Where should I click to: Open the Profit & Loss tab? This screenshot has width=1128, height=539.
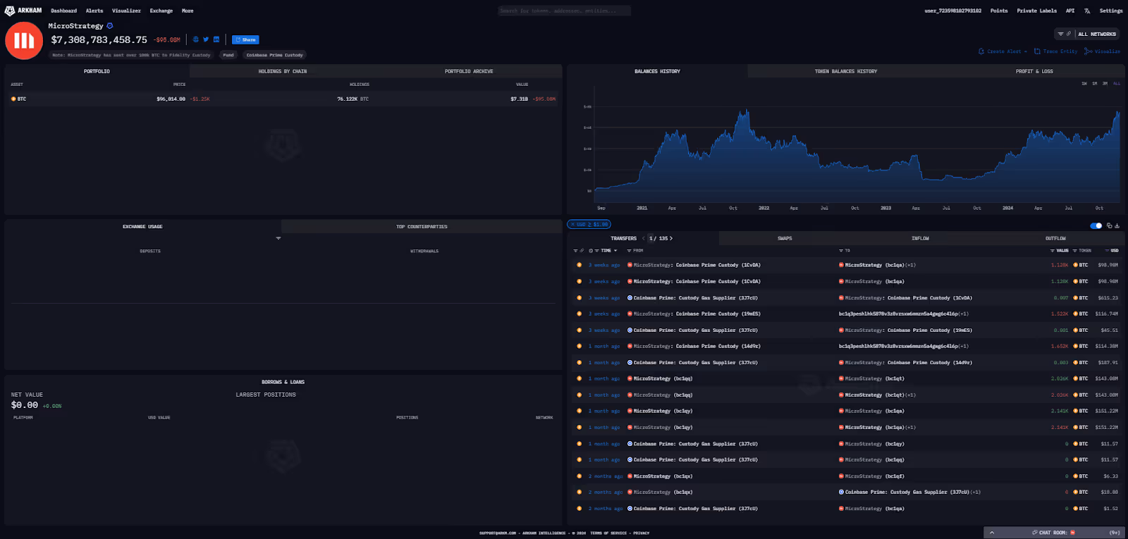(x=1034, y=71)
